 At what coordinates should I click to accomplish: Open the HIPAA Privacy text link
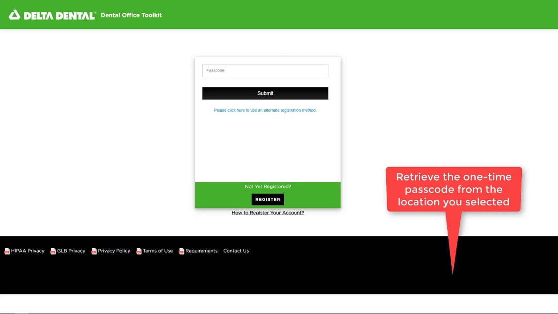pyautogui.click(x=27, y=251)
